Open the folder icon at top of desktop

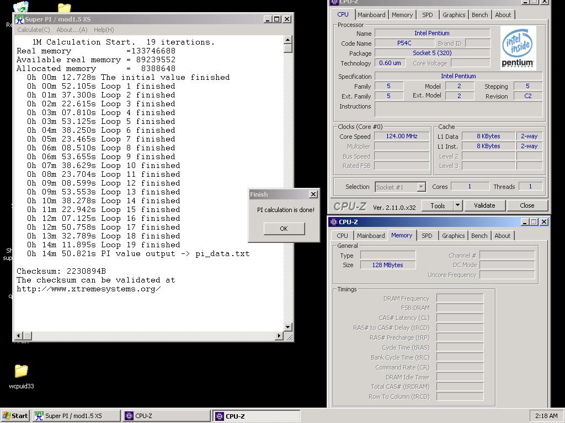point(65,7)
